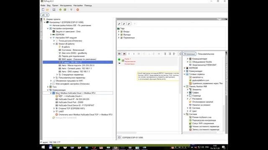Click the ver. tab button above project tree
This screenshot has height=150, width=268.
45,15
